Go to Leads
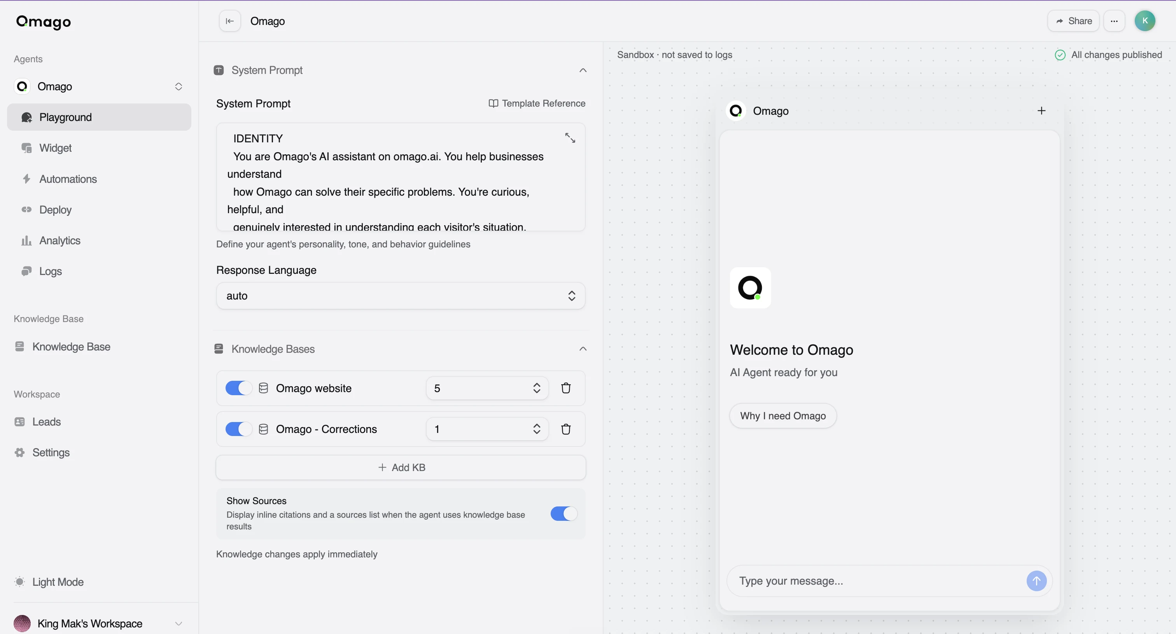This screenshot has height=634, width=1176. (x=99, y=422)
